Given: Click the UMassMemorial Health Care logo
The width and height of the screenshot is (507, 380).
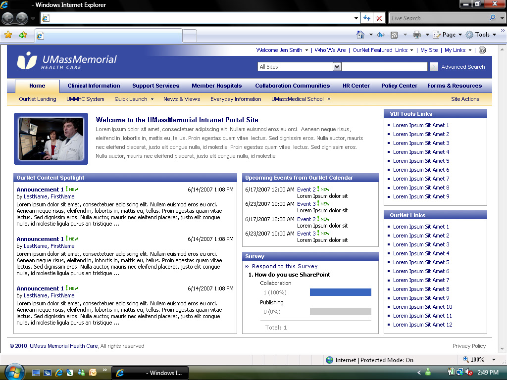Looking at the screenshot, I should (67, 61).
